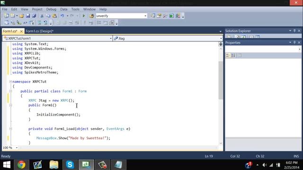Click the scroll down arrow of the code editor
Image resolution: width=303 pixels, height=170 pixels.
tap(221, 144)
